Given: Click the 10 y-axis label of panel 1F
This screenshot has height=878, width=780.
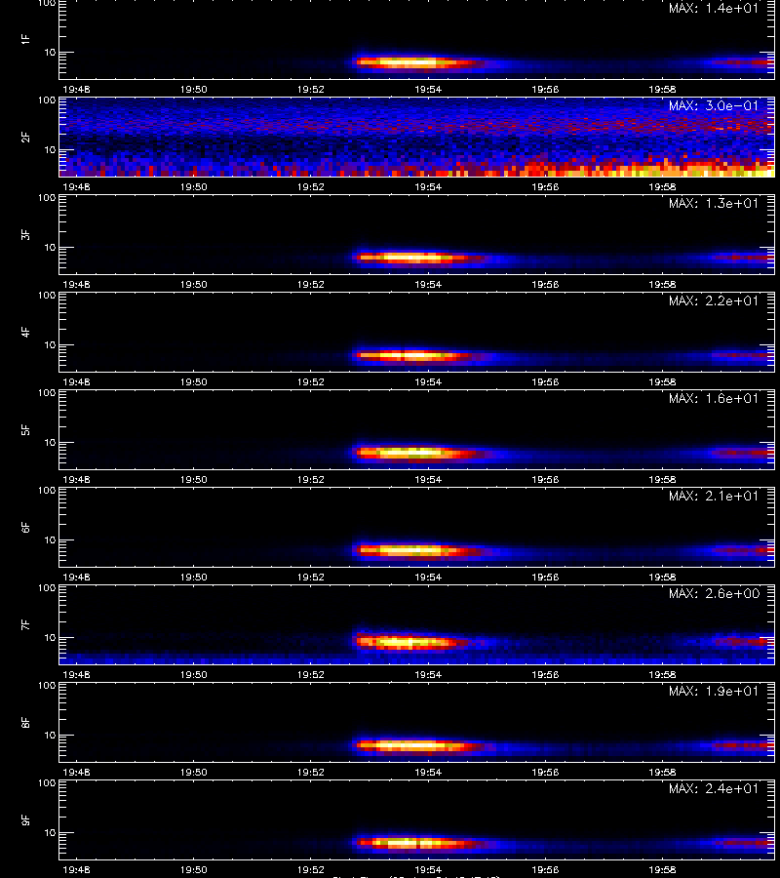Looking at the screenshot, I should point(51,53).
